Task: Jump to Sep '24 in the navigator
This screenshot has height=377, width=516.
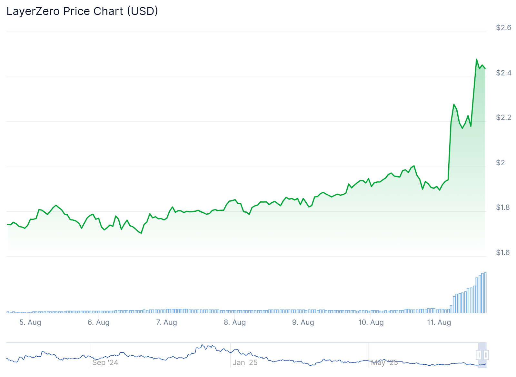Action: tap(105, 362)
